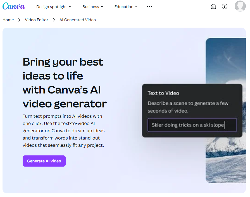Expand the Business dropdown menu
The width and height of the screenshot is (250, 197).
93,7
